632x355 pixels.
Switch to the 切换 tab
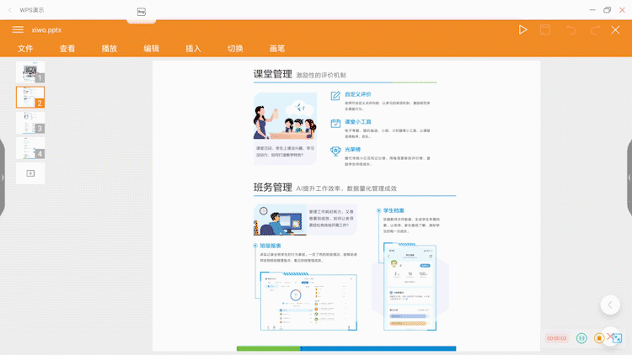235,49
